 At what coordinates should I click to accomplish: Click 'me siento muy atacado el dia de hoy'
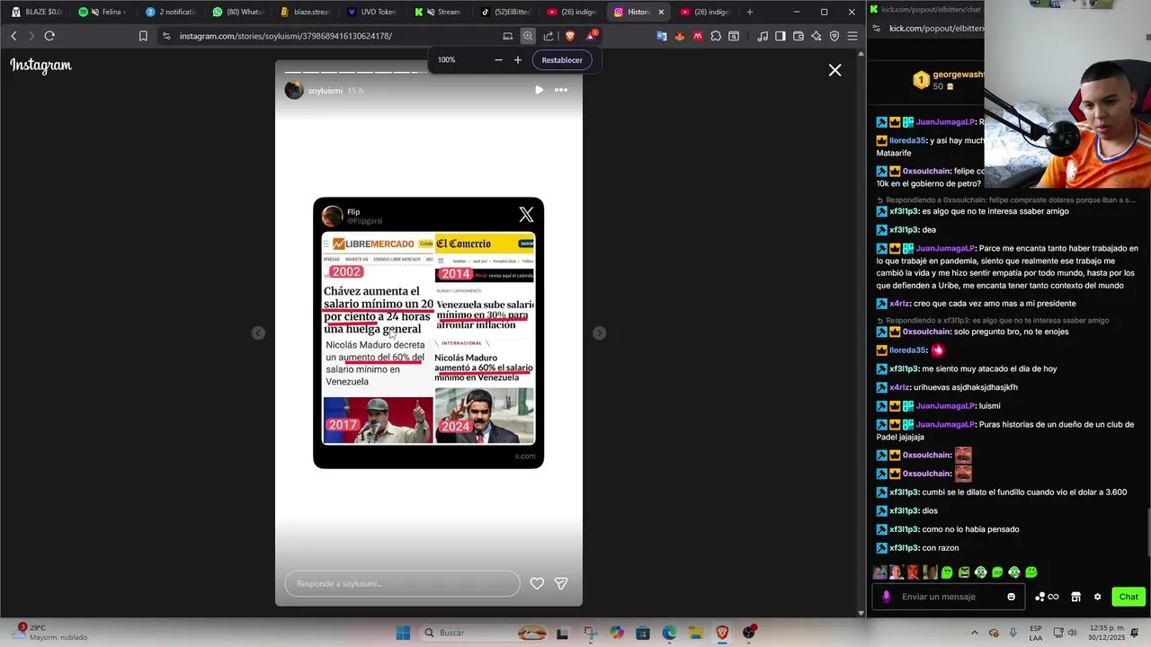coord(989,368)
